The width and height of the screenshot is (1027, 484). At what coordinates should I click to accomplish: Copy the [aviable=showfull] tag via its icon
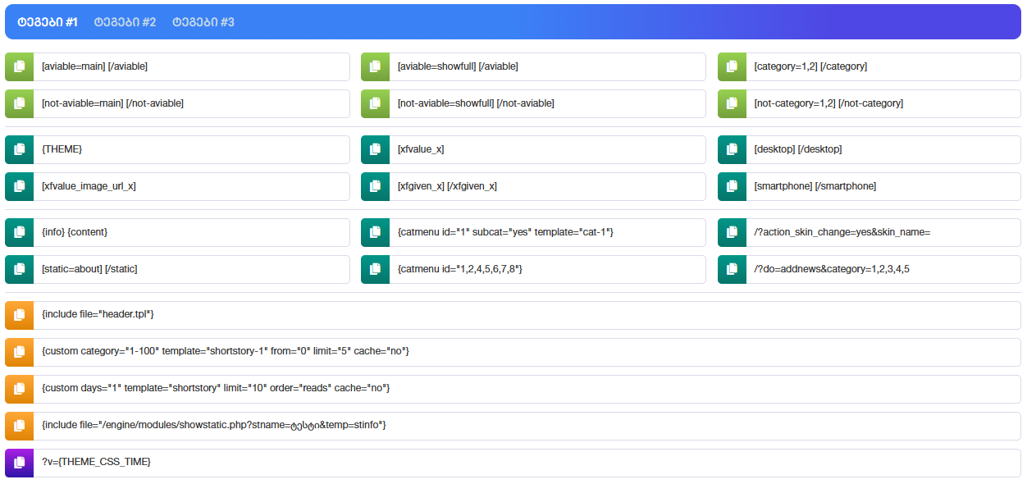[376, 66]
